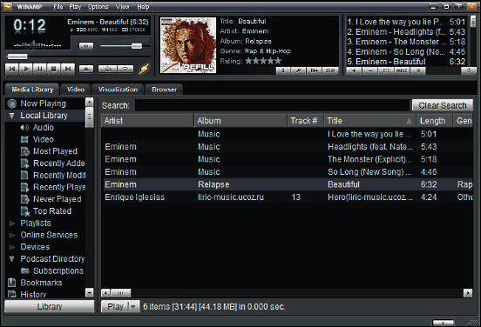Screen dimensions: 481x327
Task: Click the album art cover thumbnail
Action: coord(188,45)
